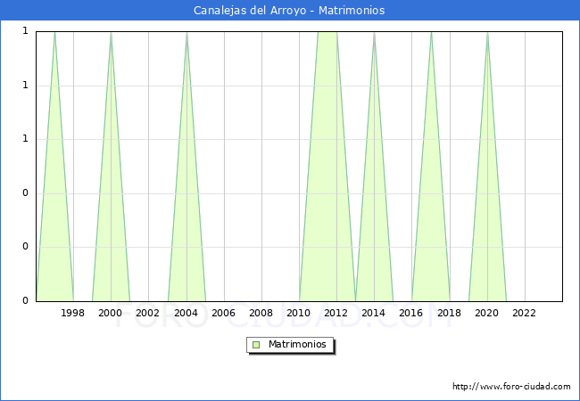This screenshot has width=580, height=401.
Task: Click the 2018 x-axis label
Action: coord(450,313)
